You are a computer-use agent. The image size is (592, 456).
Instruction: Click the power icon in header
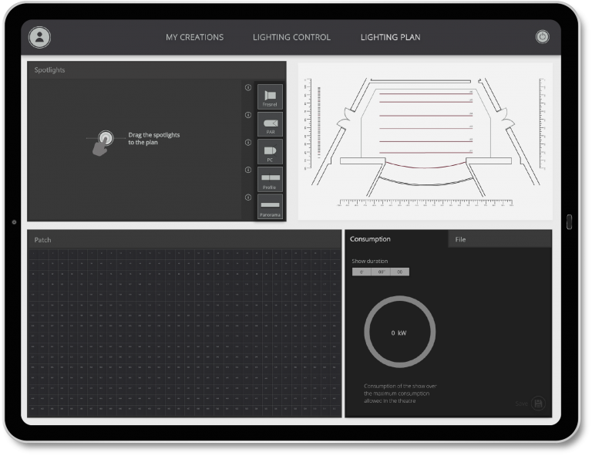[542, 36]
